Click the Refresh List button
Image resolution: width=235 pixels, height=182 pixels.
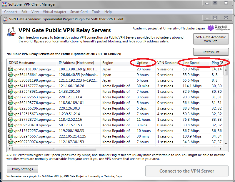(x=211, y=52)
